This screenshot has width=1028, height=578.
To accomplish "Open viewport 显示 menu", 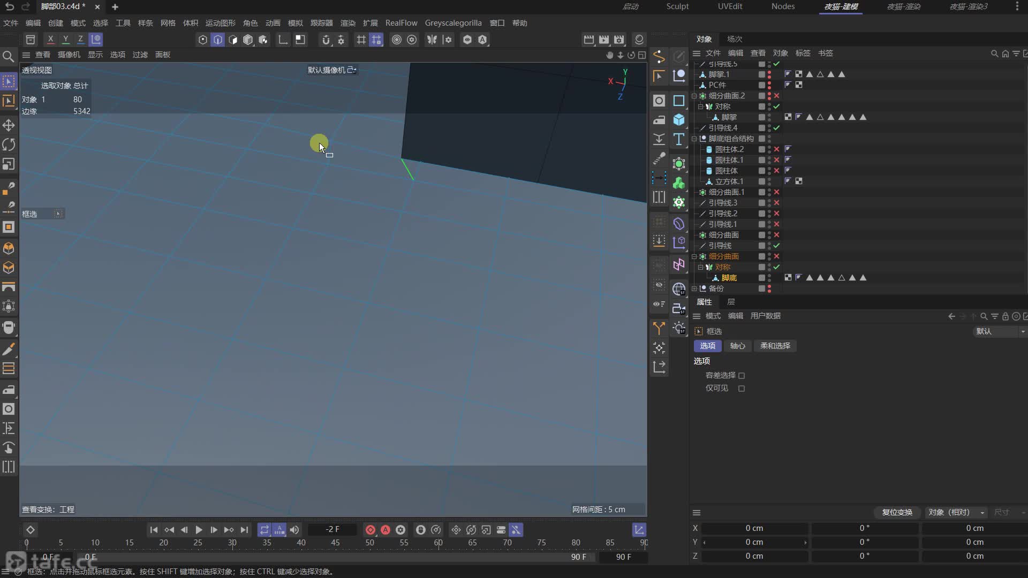I will pos(95,55).
